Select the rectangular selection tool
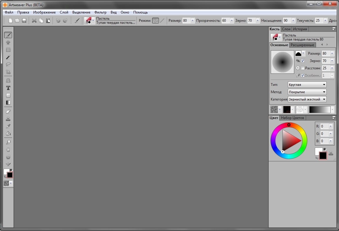 coord(8,50)
